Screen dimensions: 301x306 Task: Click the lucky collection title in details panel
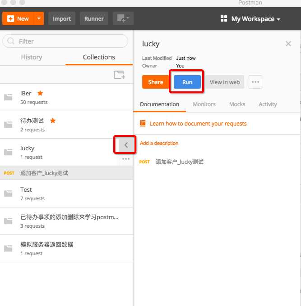point(151,44)
